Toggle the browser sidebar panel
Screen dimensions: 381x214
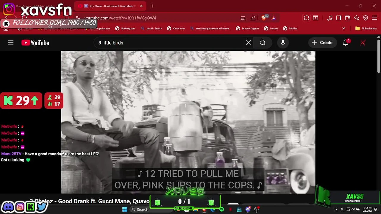339,18
